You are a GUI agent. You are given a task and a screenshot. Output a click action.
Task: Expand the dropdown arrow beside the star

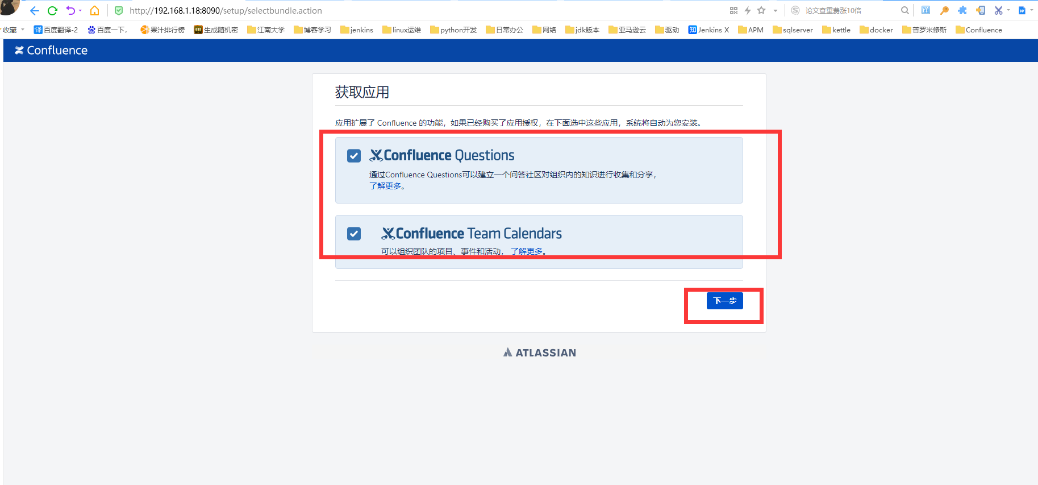tap(775, 11)
